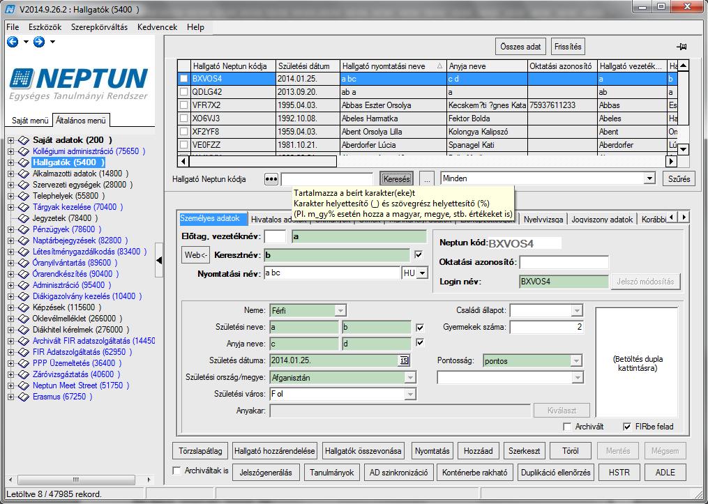Viewport: 708px width, 504px height.
Task: Click into the Hallgató Neptun kódja search field
Action: point(327,179)
